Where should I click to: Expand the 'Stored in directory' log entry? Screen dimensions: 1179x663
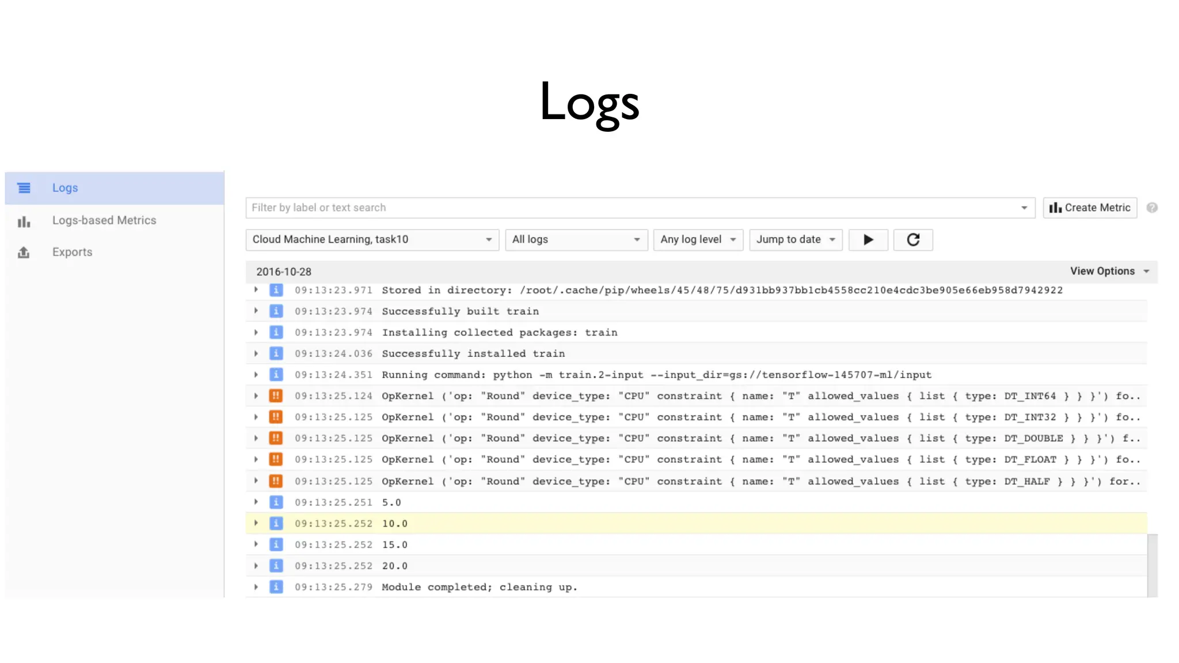(x=256, y=290)
